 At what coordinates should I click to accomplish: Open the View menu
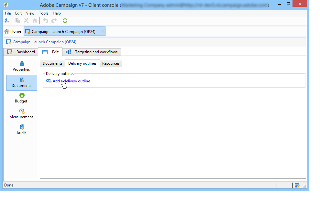[x=30, y=13]
